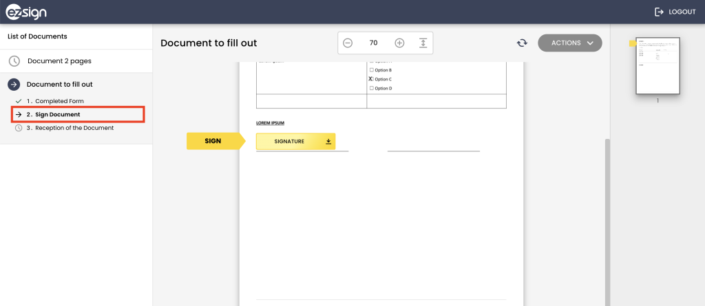Click the yellow SIGN arrow tag
The height and width of the screenshot is (306, 705).
pyautogui.click(x=214, y=141)
